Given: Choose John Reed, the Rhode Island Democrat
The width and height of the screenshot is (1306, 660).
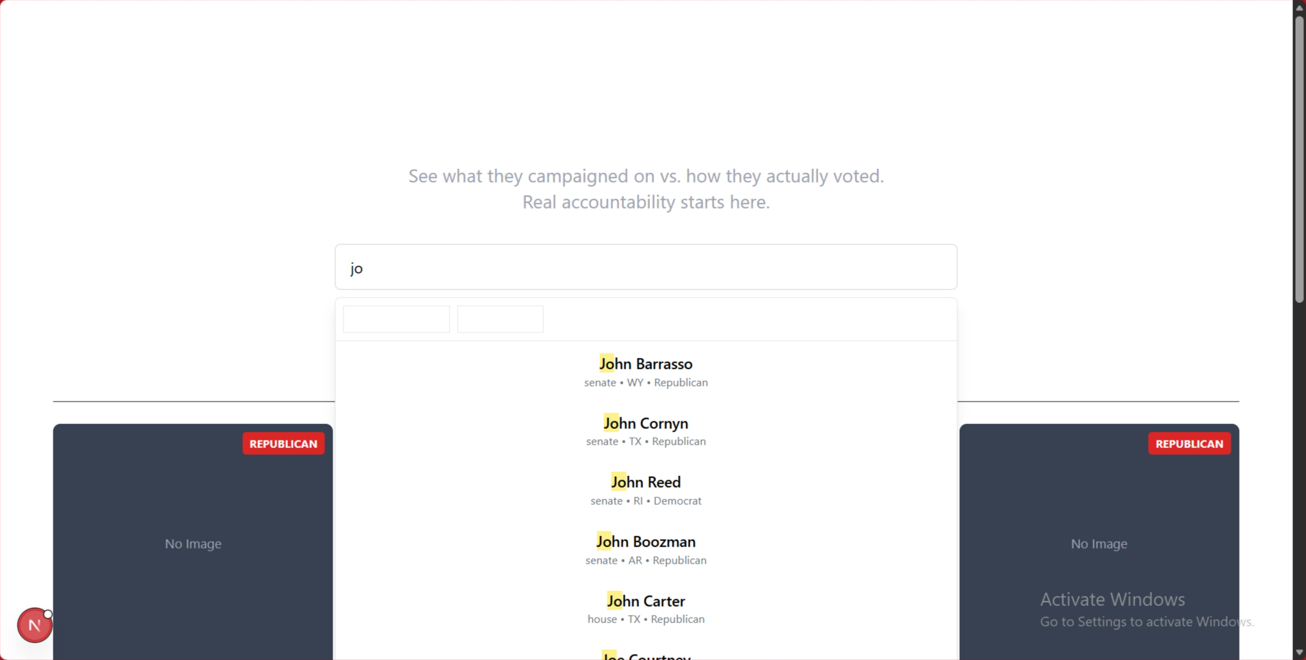Looking at the screenshot, I should (645, 490).
